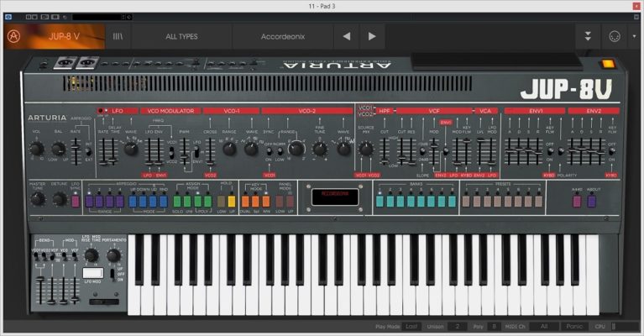This screenshot has height=336, width=644.
Task: Select arpeggio UP mode blue button
Action: [x=133, y=202]
